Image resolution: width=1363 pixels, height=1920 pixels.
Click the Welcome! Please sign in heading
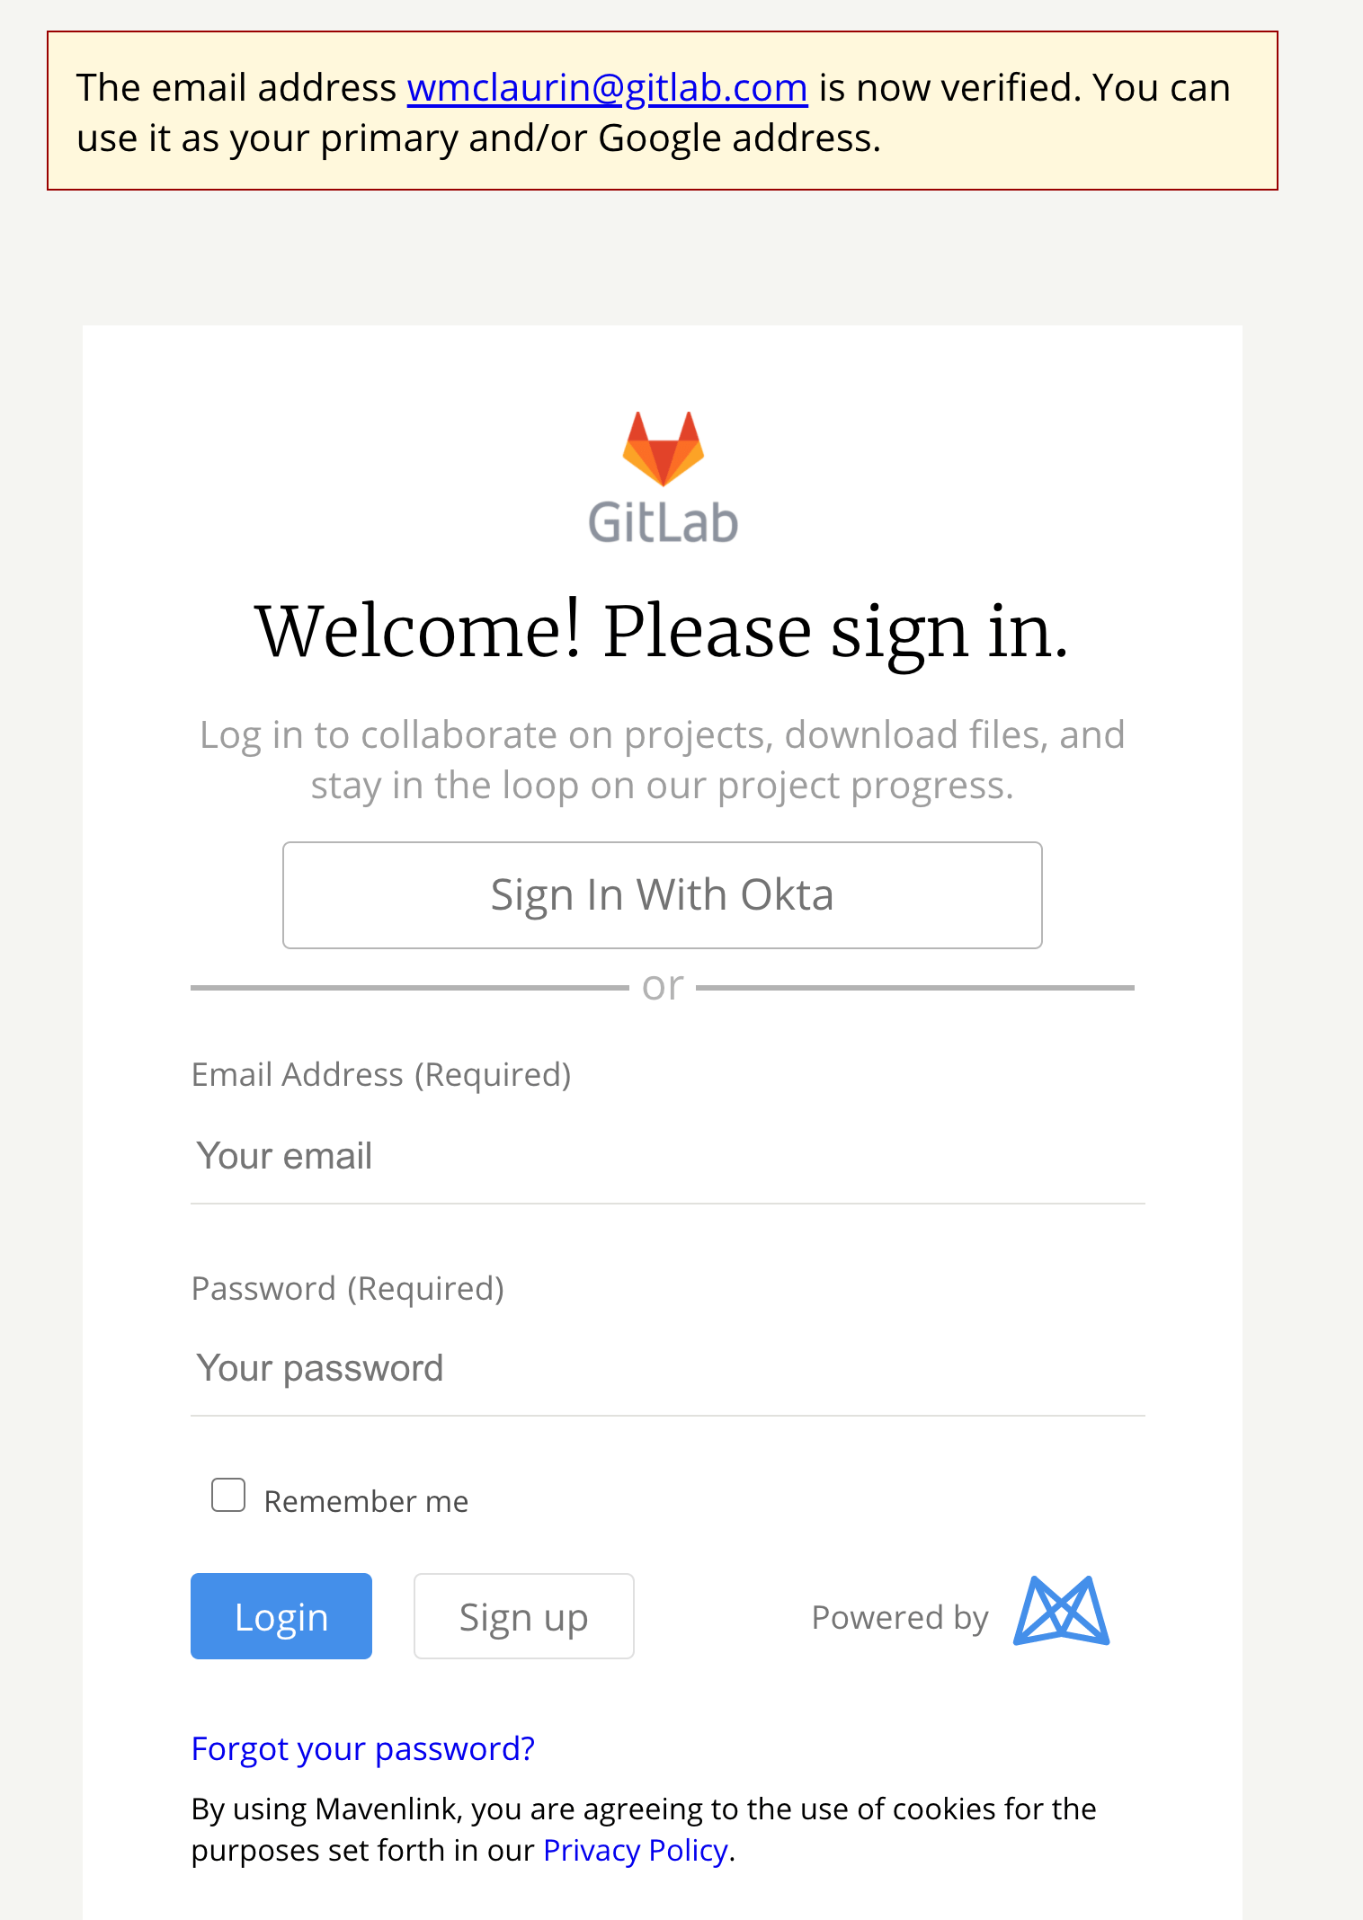[x=663, y=631]
